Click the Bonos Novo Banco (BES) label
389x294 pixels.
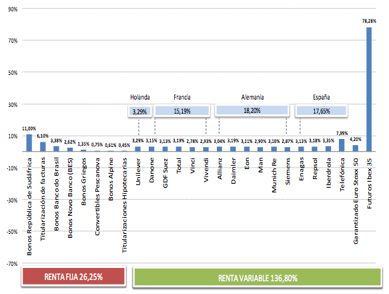(x=70, y=198)
